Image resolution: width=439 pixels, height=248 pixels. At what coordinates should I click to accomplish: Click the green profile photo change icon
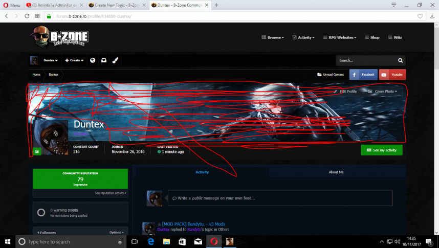(37, 151)
